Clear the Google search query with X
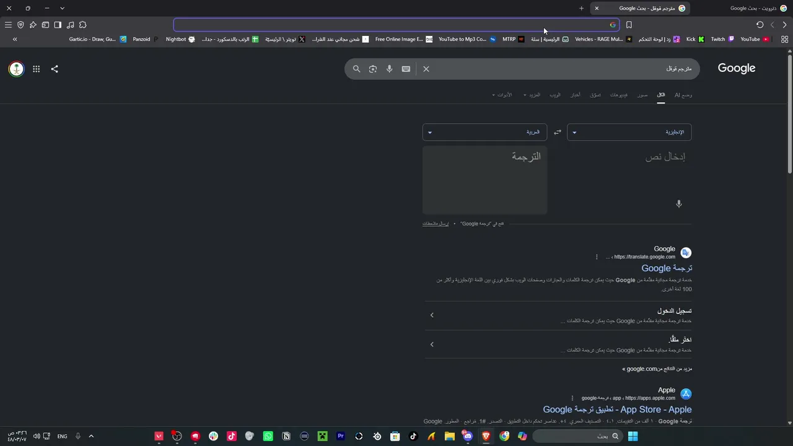793x446 pixels. tap(426, 69)
